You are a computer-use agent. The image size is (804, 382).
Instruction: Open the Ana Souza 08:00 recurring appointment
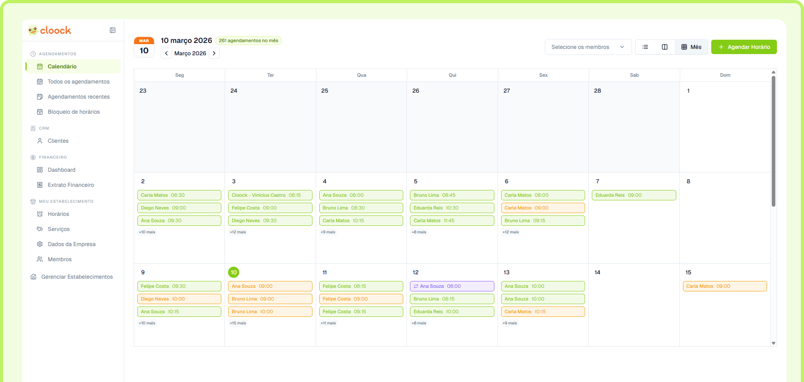coord(452,286)
